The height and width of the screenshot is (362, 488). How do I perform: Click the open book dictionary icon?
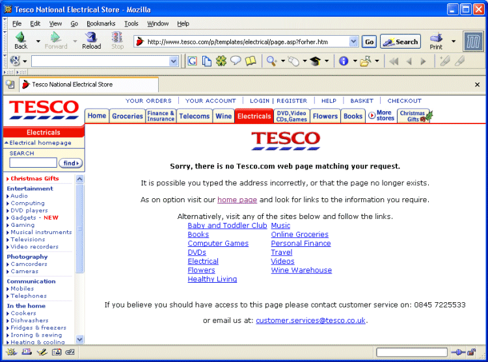251,61
